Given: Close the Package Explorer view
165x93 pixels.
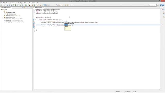Looking at the screenshot, I should (x=11, y=7).
